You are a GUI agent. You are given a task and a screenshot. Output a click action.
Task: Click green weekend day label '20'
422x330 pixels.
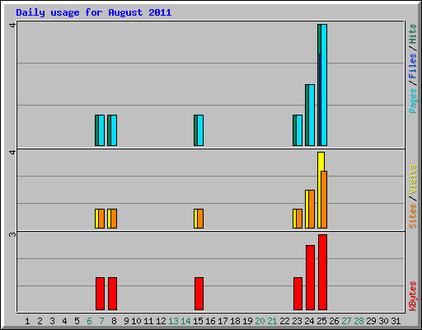click(x=260, y=321)
